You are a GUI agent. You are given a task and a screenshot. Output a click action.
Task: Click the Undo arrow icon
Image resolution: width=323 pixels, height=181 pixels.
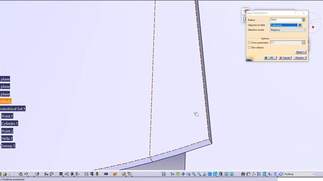point(26,174)
